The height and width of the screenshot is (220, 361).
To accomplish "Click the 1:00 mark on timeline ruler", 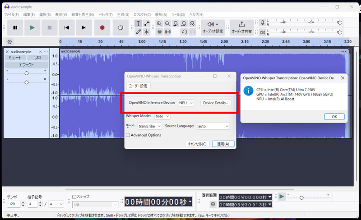I will pyautogui.click(x=142, y=41).
